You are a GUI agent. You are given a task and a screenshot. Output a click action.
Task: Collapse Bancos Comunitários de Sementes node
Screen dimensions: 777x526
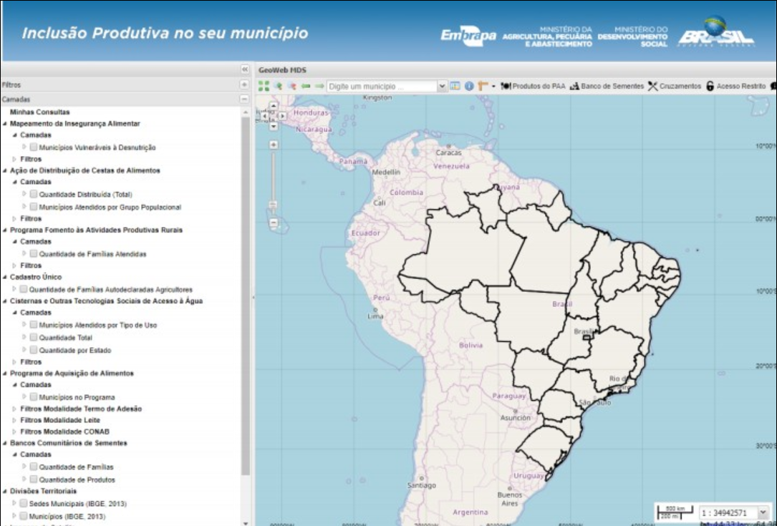5,443
